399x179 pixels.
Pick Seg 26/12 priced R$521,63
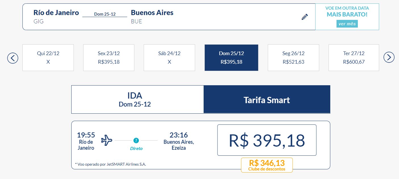coord(293,58)
